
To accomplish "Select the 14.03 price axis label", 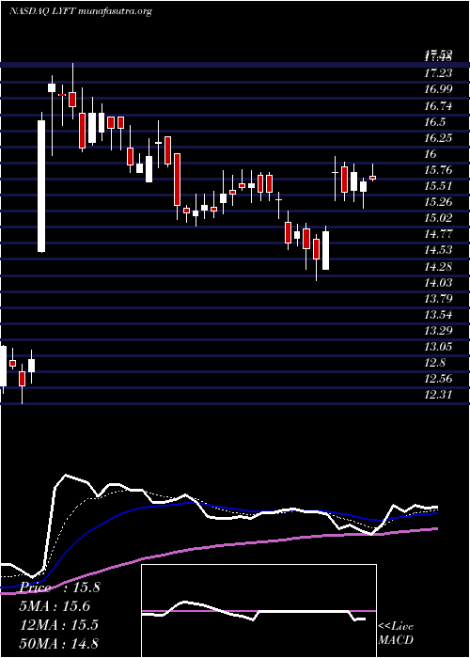I will point(438,282).
